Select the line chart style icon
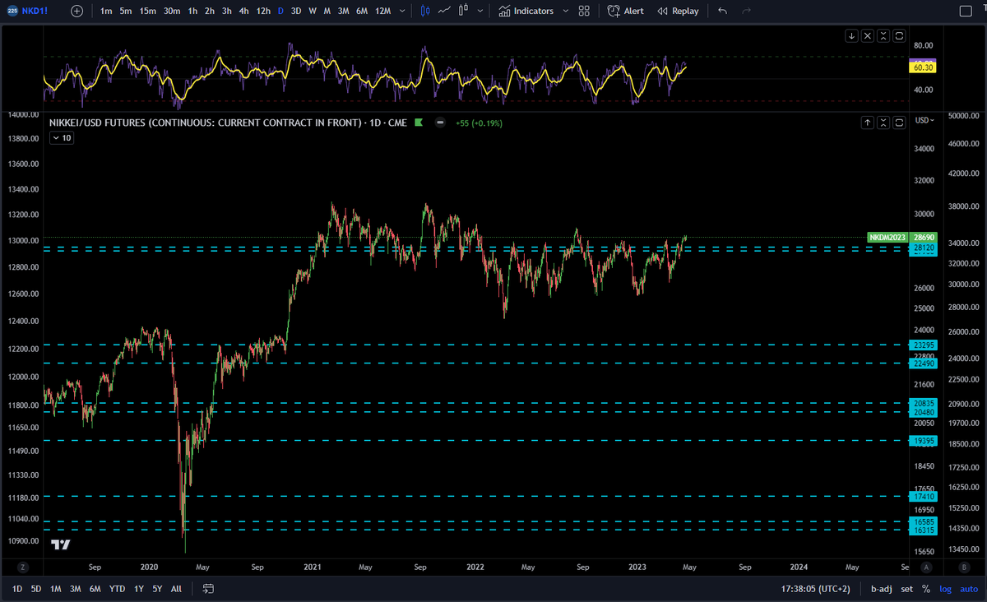987x602 pixels. pos(444,11)
